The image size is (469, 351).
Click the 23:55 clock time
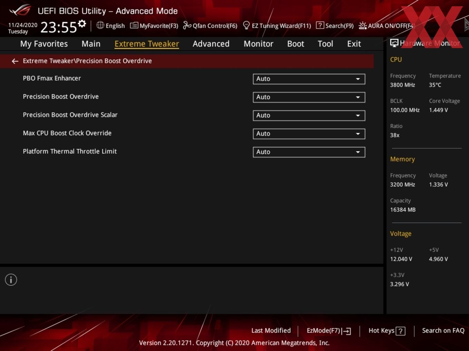click(x=59, y=27)
